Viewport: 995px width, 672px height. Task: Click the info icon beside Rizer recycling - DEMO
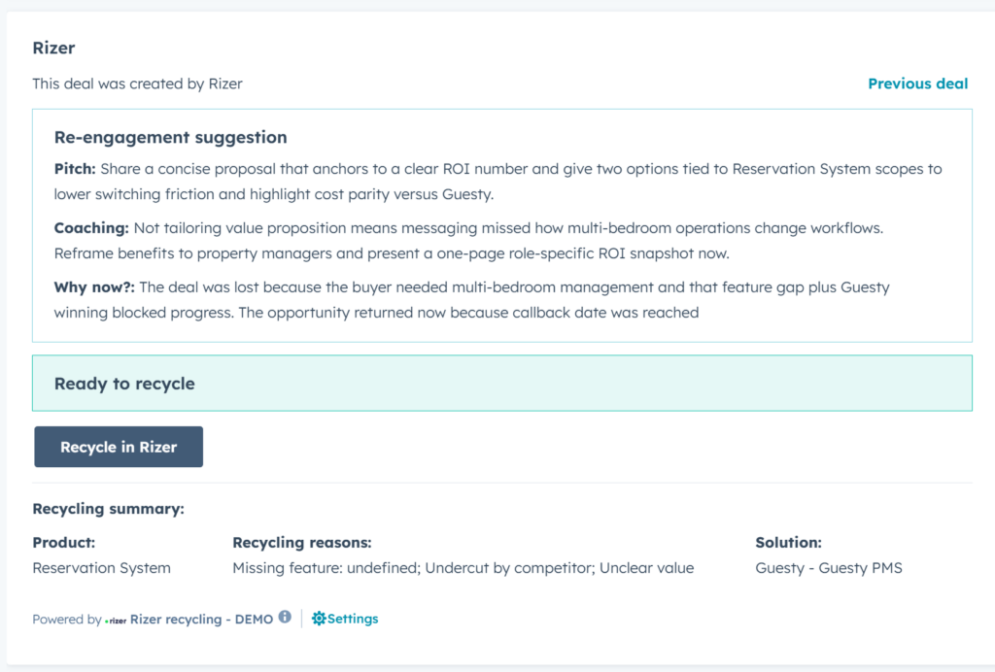(x=285, y=617)
